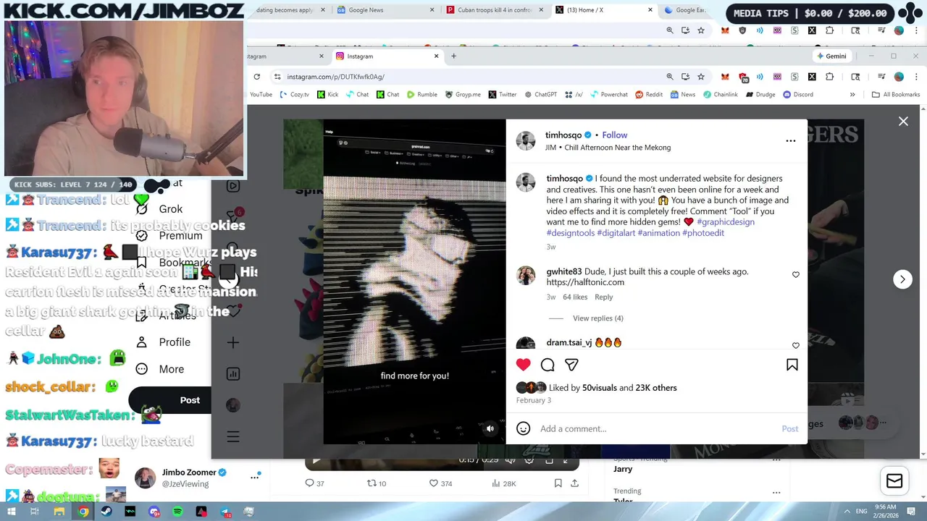Close the Instagram post overlay with X

903,122
